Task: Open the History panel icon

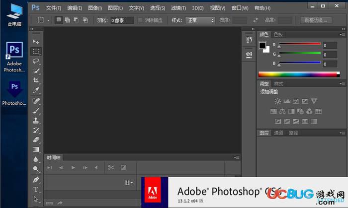Action: (249, 40)
